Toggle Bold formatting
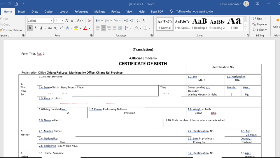Viewport: 280px width, 158px height. (x=30, y=28)
